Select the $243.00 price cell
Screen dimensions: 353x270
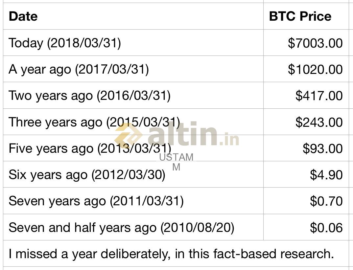306,122
